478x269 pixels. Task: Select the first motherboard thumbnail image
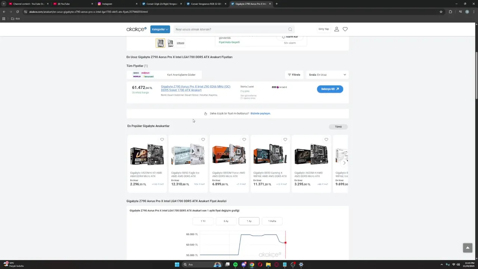click(x=160, y=43)
